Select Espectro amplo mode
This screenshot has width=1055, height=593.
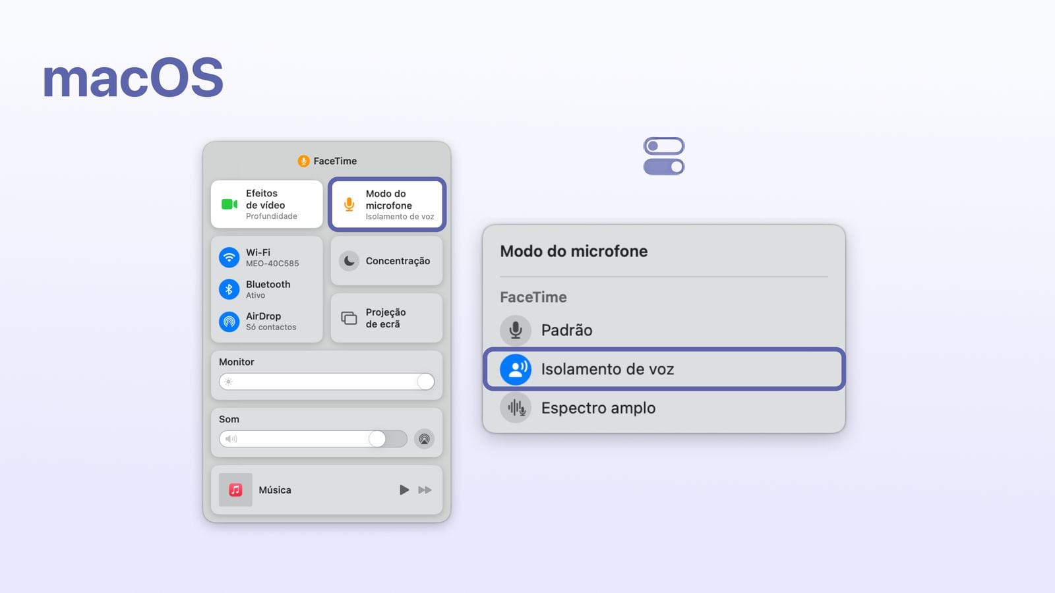tap(598, 408)
